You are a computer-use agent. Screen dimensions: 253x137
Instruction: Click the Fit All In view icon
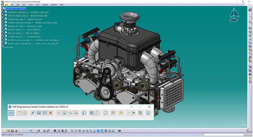(76, 131)
